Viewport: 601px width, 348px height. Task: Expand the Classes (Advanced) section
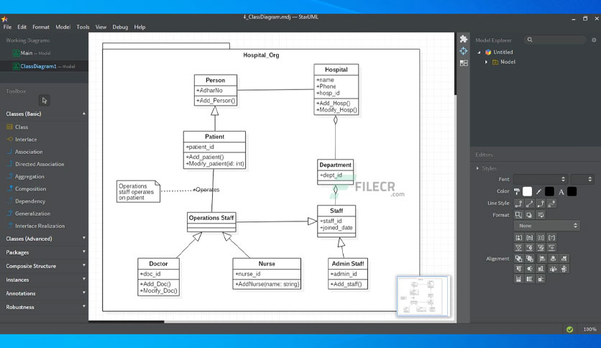point(84,239)
